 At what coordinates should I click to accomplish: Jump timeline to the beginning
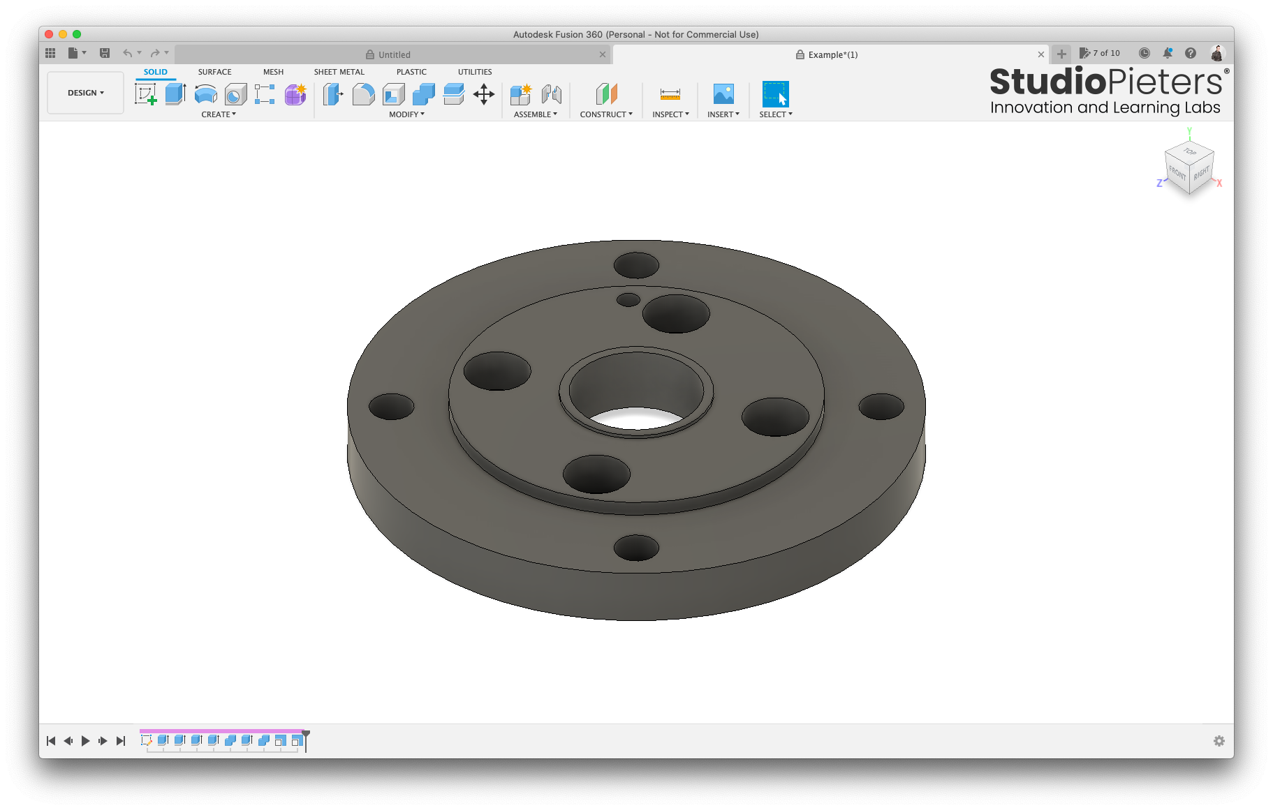(51, 741)
